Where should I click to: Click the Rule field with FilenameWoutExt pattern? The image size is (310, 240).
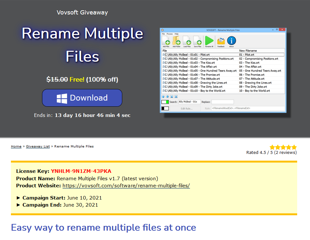tap(248, 108)
